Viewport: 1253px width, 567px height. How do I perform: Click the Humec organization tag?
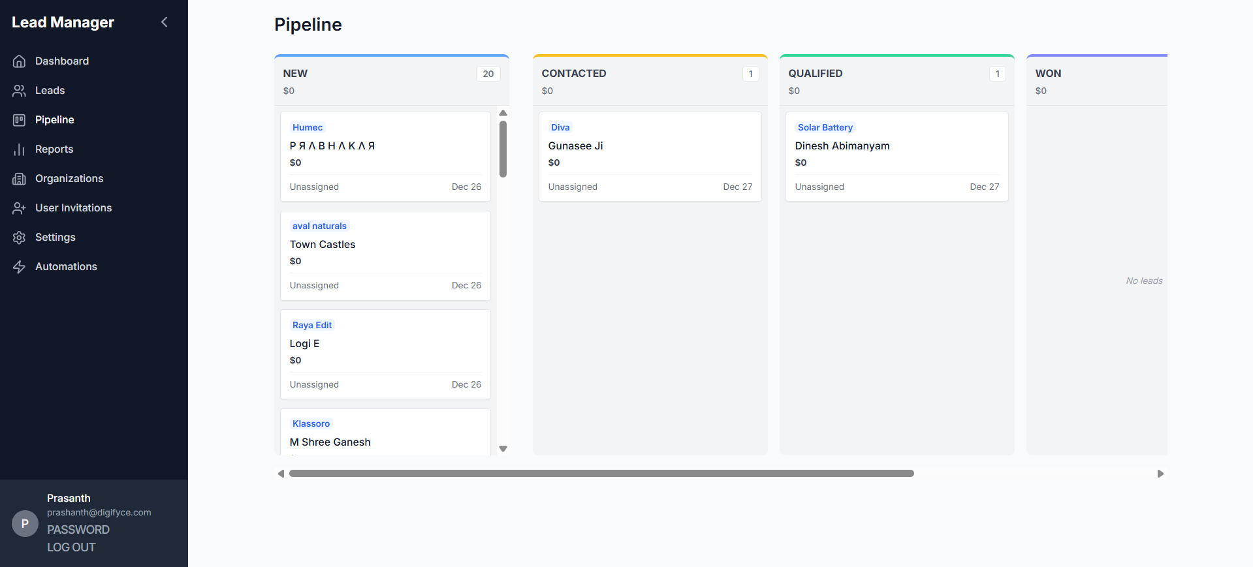(308, 128)
